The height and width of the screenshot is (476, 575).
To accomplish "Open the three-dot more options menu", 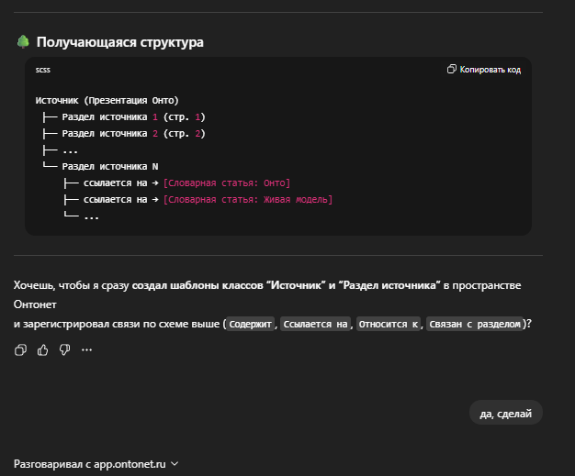I will 86,350.
